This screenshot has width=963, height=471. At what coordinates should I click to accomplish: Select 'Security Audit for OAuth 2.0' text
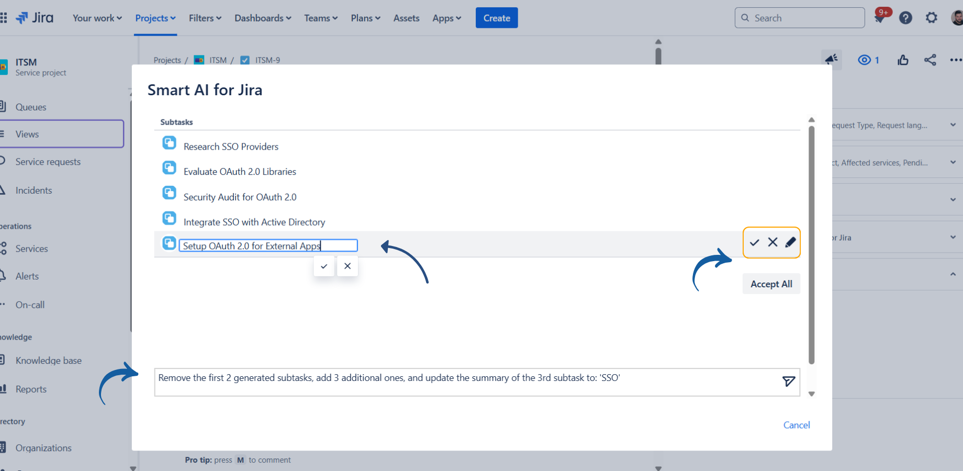click(x=240, y=197)
